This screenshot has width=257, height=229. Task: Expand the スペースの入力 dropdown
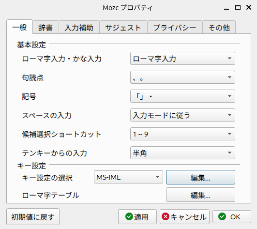coord(182,115)
